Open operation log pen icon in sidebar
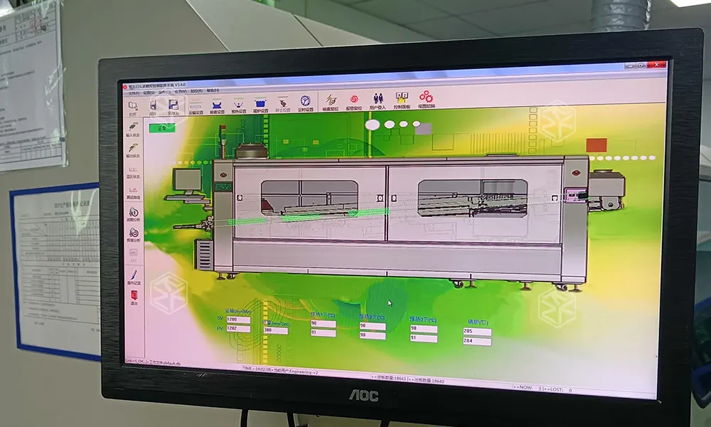This screenshot has height=427, width=711. pyautogui.click(x=134, y=276)
